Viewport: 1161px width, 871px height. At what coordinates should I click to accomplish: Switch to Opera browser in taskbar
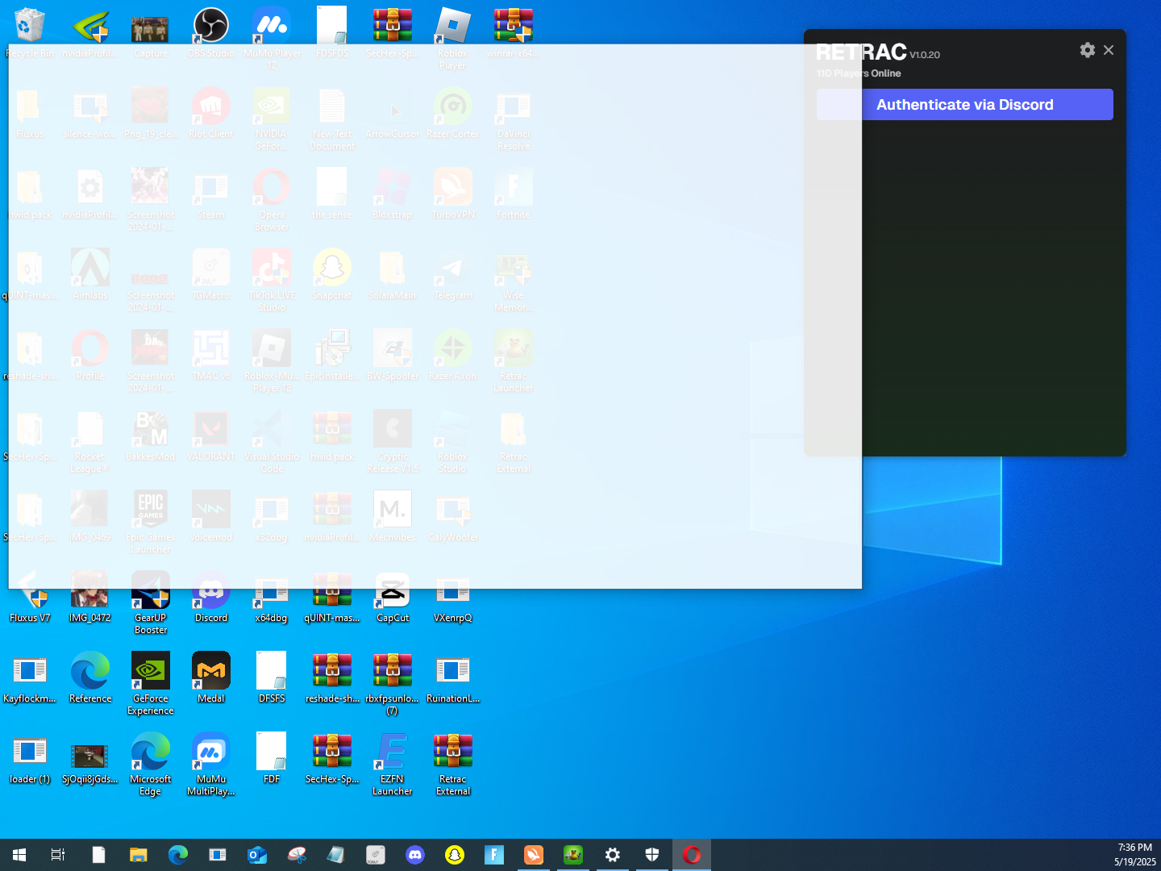(692, 855)
